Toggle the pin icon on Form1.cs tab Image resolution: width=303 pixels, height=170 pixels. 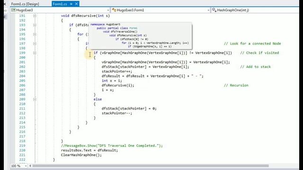click(71, 4)
